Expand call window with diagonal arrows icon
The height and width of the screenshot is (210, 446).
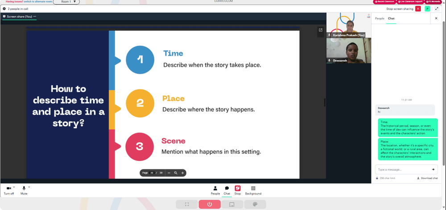click(437, 9)
